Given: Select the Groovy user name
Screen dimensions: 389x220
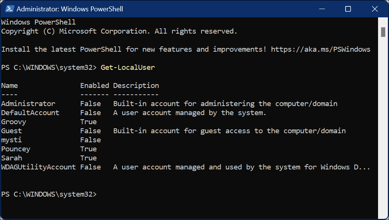Looking at the screenshot, I should [x=14, y=122].
